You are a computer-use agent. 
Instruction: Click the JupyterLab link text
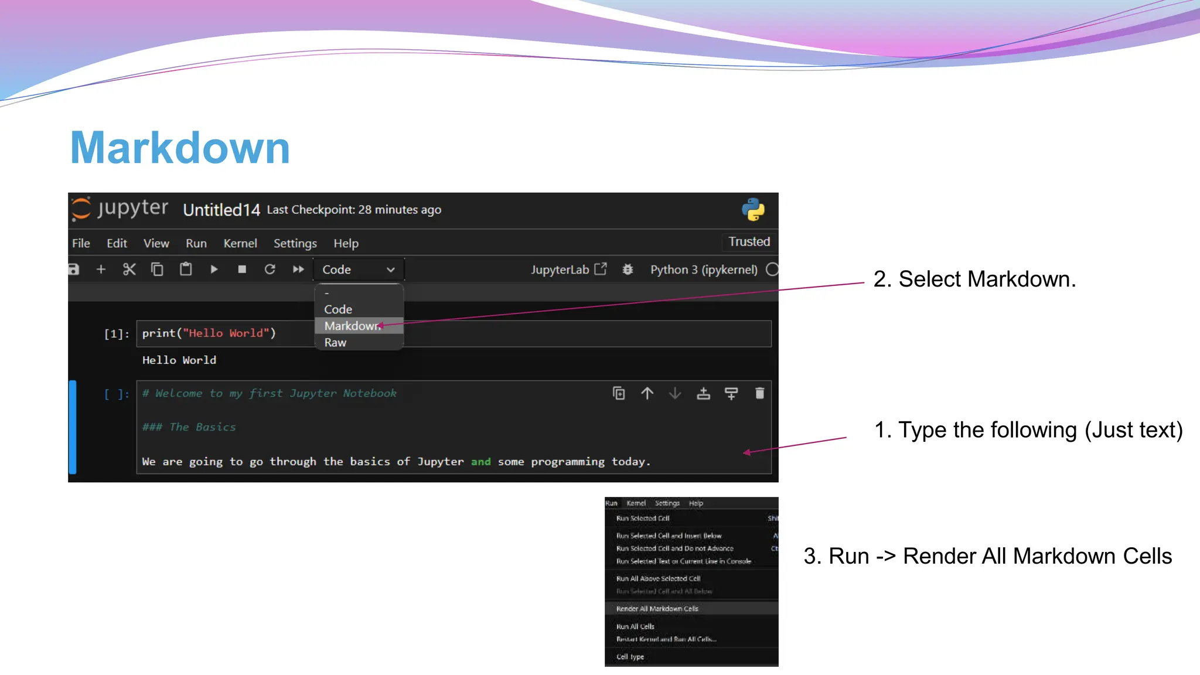point(560,270)
